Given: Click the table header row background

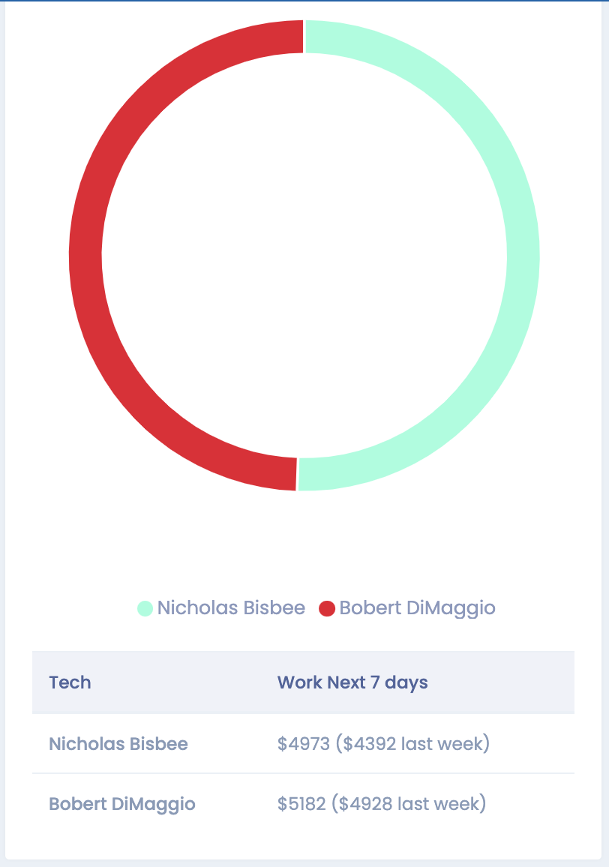Looking at the screenshot, I should pos(303,682).
